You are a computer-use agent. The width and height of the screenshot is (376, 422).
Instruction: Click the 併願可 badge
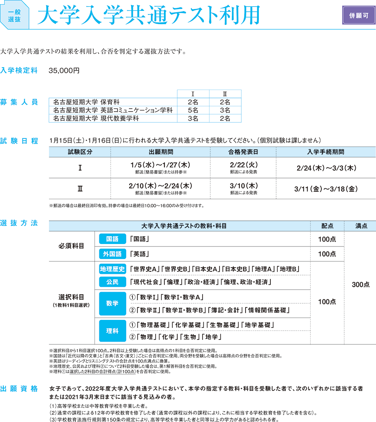tap(359, 15)
